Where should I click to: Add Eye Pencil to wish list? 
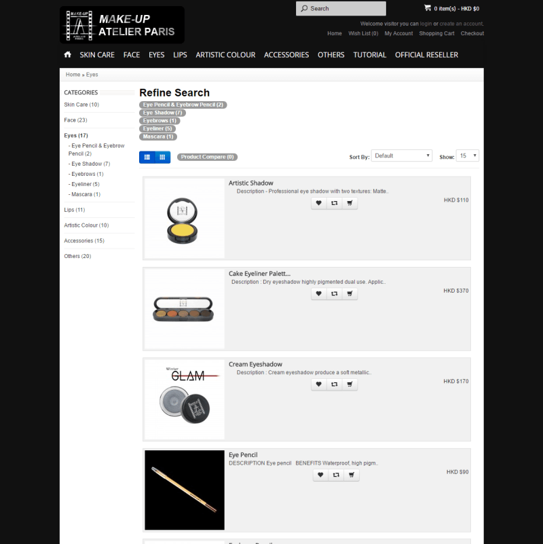(x=320, y=475)
